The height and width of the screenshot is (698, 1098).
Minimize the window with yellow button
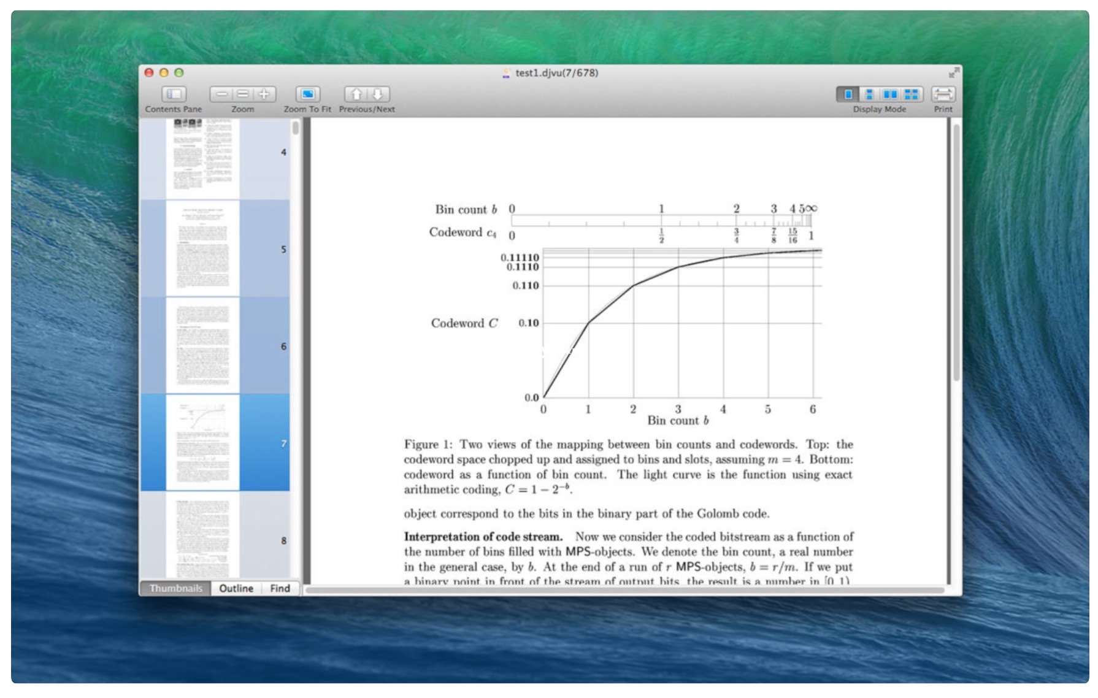(x=164, y=72)
